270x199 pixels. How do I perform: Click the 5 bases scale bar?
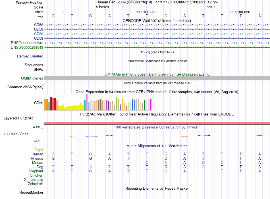click(157, 7)
